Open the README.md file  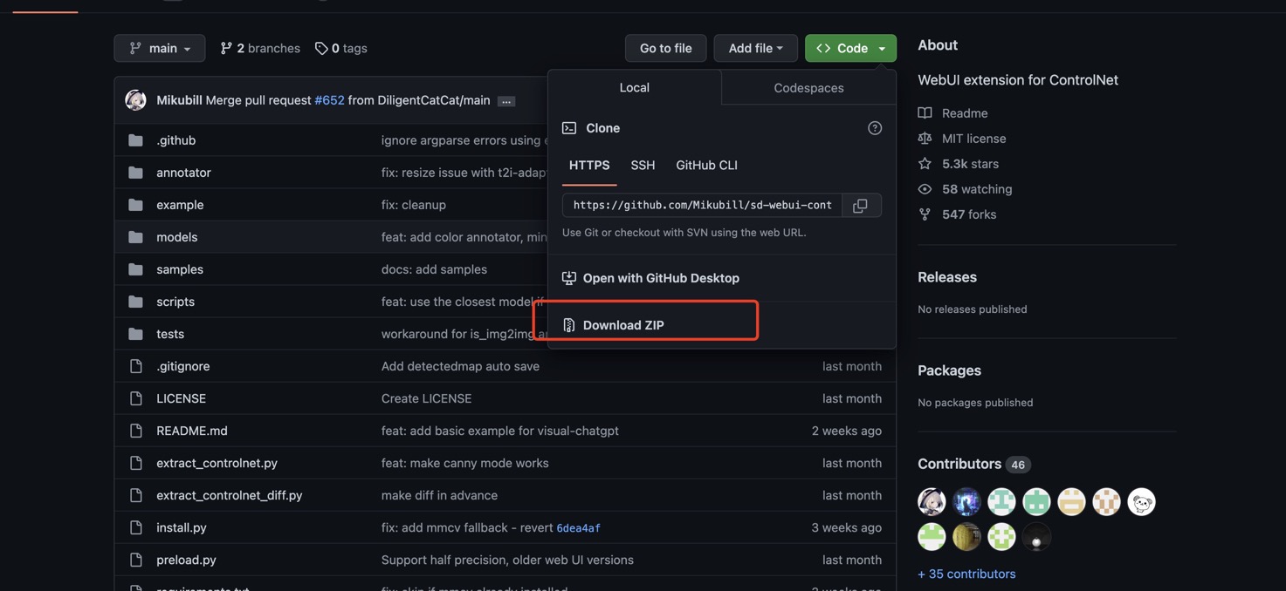tap(192, 431)
